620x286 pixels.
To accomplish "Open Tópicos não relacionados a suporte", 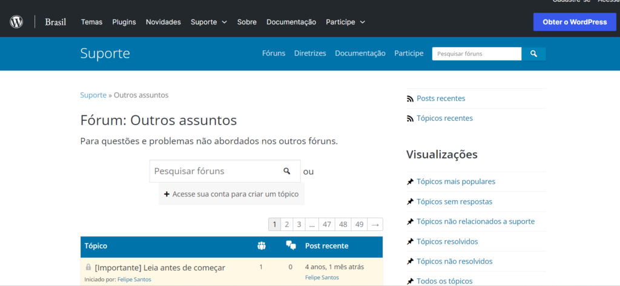I will (x=476, y=222).
